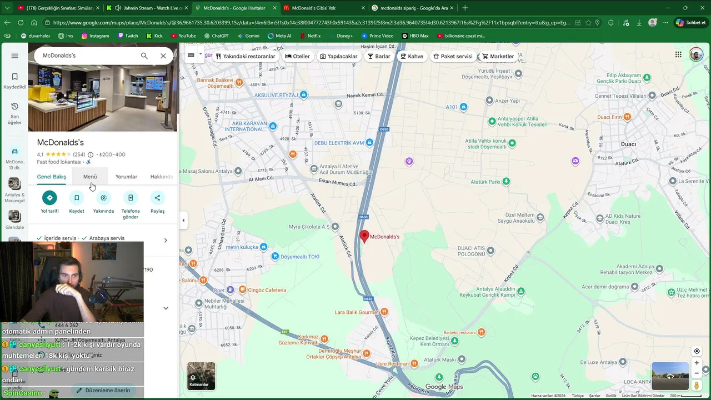Filter map by Oteller chip
This screenshot has height=400, width=711.
(298, 56)
